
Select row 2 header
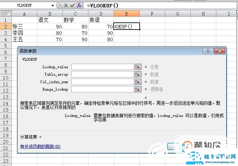[6, 27]
